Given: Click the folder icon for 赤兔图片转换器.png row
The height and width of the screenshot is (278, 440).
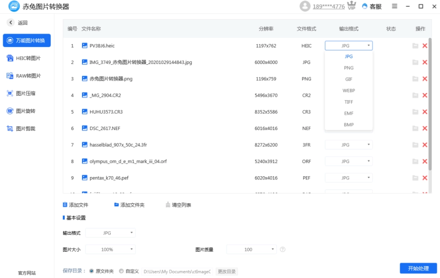Looking at the screenshot, I should click(x=415, y=79).
